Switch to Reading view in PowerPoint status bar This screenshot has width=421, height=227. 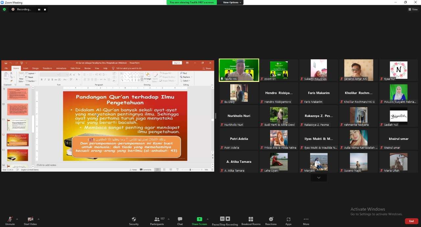[171, 170]
